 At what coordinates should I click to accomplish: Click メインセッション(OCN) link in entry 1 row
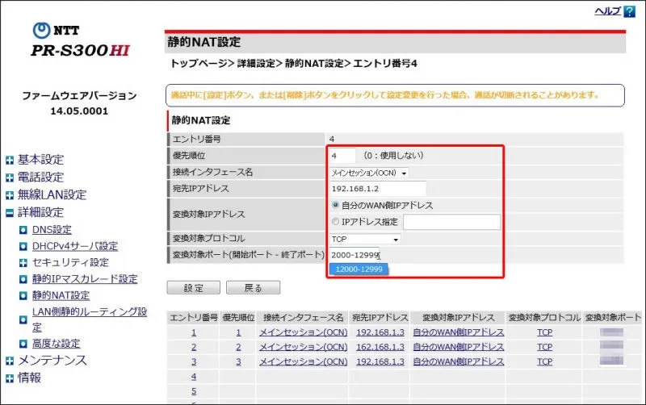(304, 332)
